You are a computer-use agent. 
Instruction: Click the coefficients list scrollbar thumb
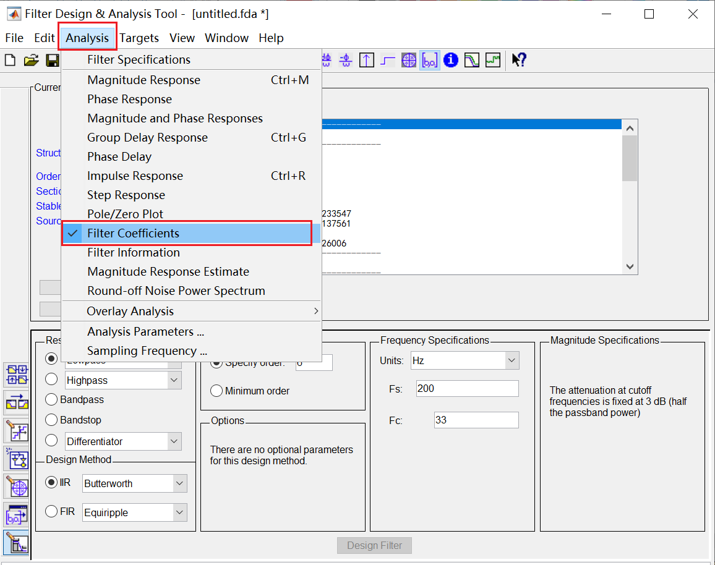point(630,158)
